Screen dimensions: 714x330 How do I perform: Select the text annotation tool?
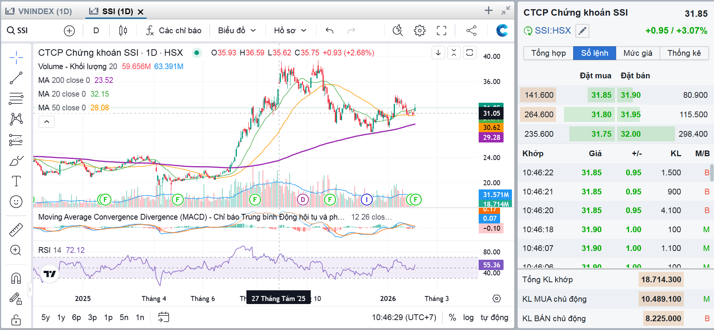click(x=16, y=181)
